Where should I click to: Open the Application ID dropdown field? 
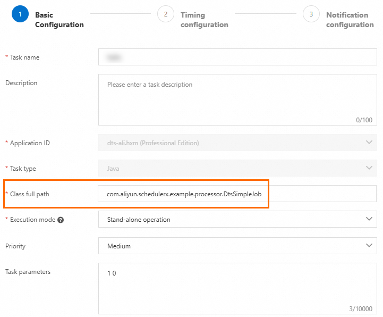point(237,143)
